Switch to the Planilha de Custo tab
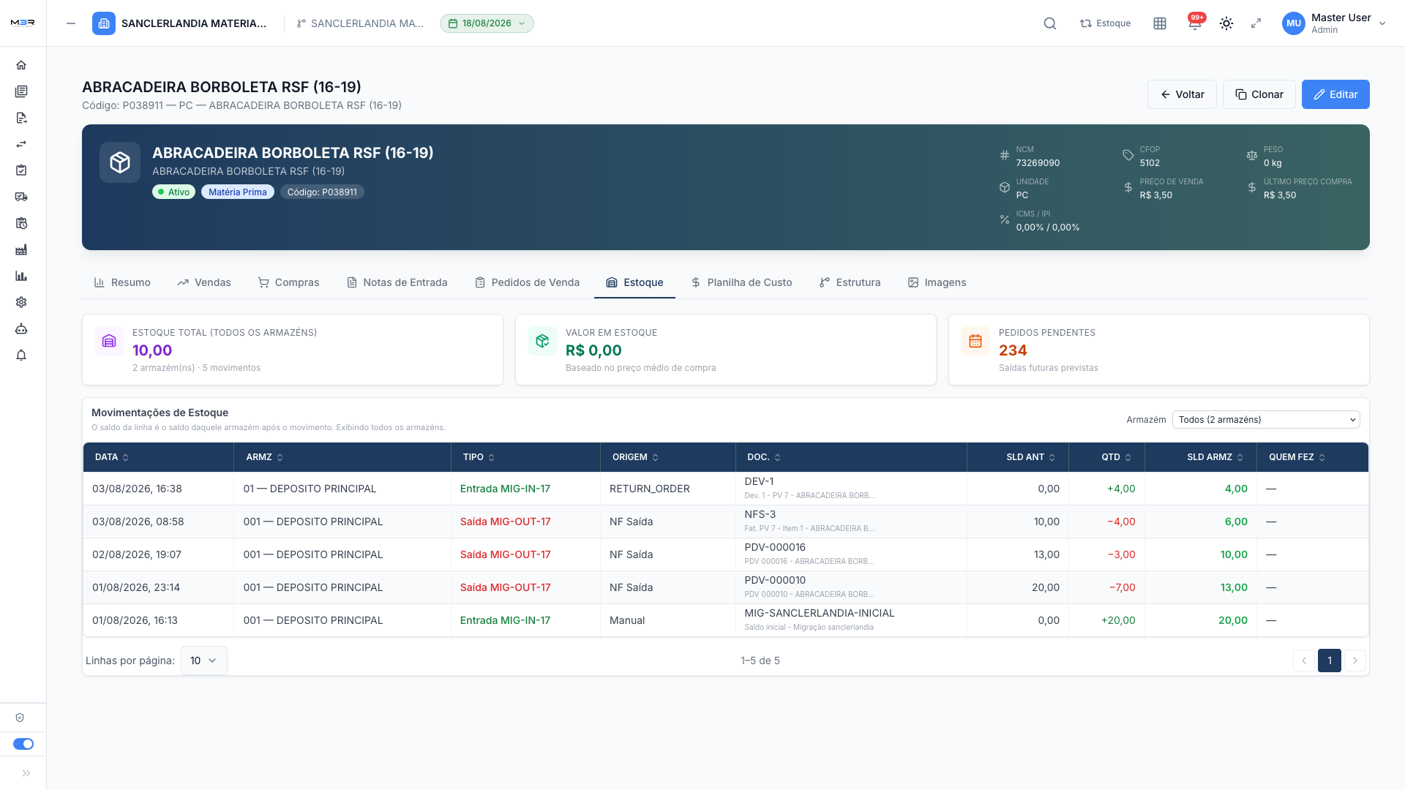The height and width of the screenshot is (790, 1405). coord(741,282)
